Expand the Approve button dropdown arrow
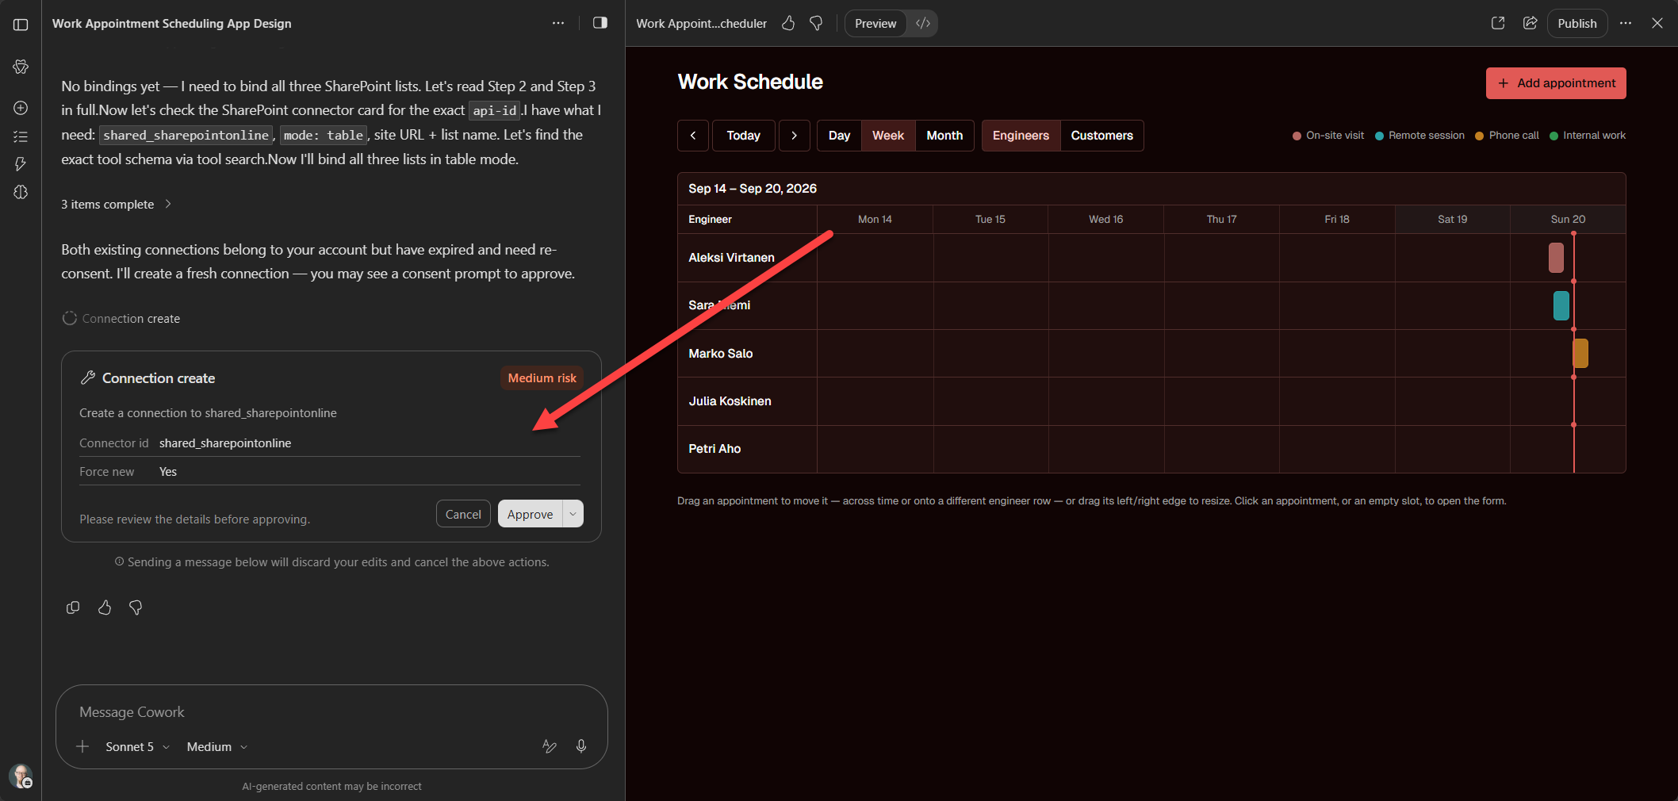Viewport: 1678px width, 801px height. (x=573, y=514)
